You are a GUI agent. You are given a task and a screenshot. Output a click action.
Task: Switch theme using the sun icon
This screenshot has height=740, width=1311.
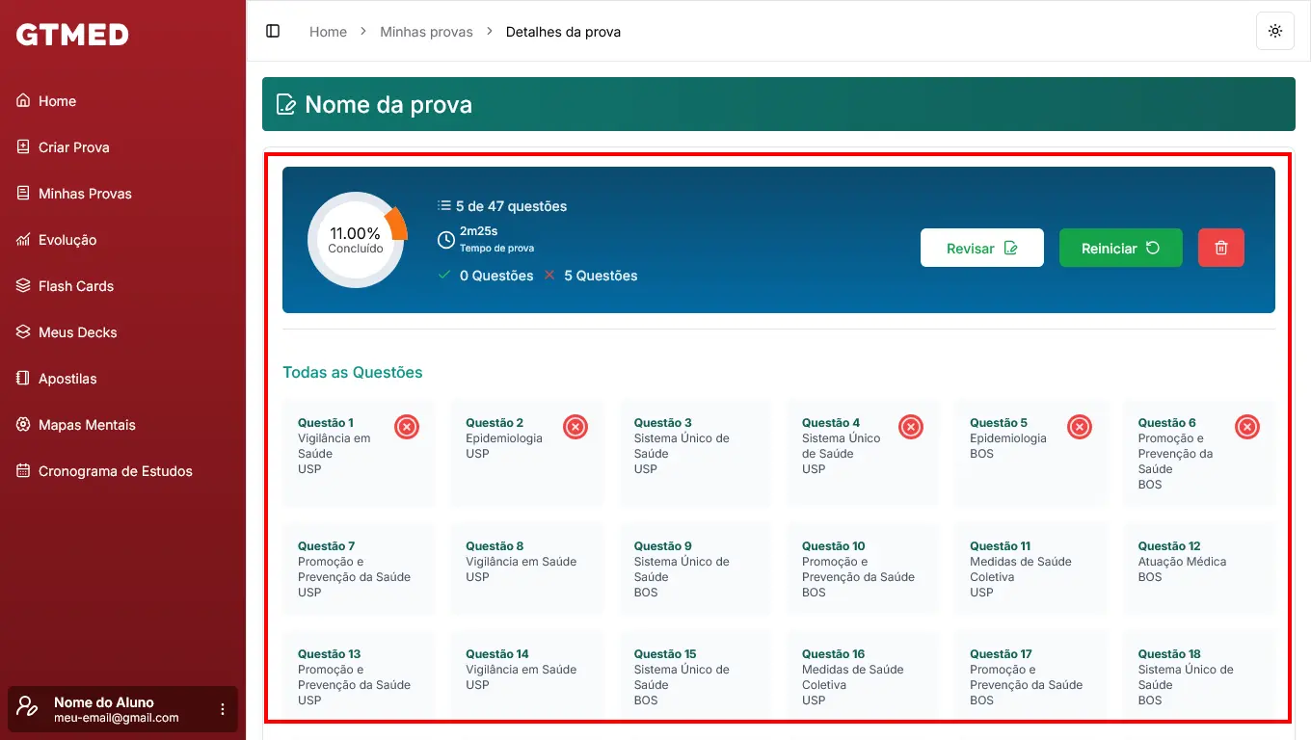pyautogui.click(x=1275, y=31)
